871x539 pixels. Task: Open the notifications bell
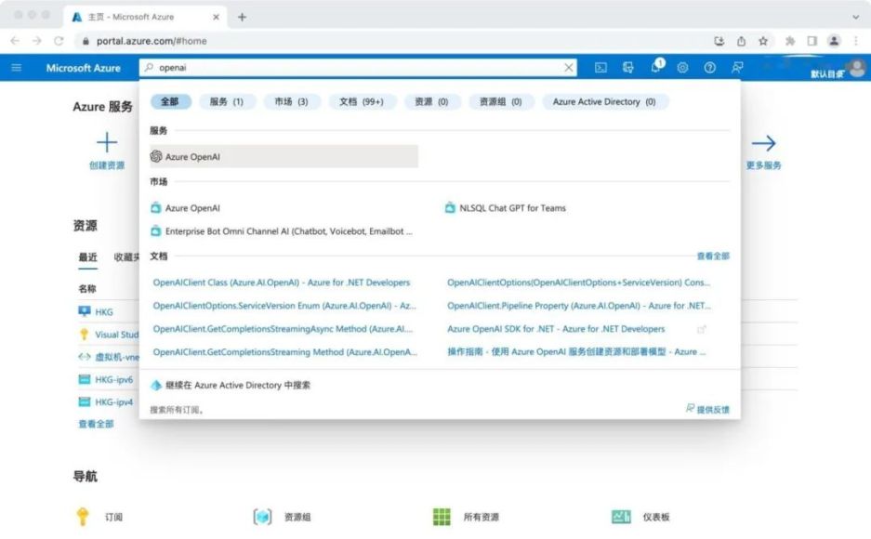(656, 67)
